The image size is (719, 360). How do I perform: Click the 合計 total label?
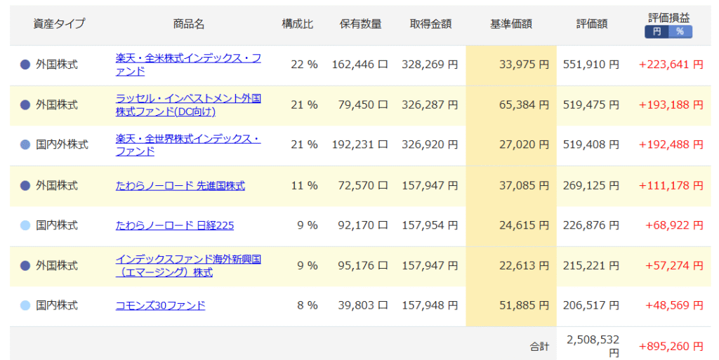pyautogui.click(x=539, y=347)
